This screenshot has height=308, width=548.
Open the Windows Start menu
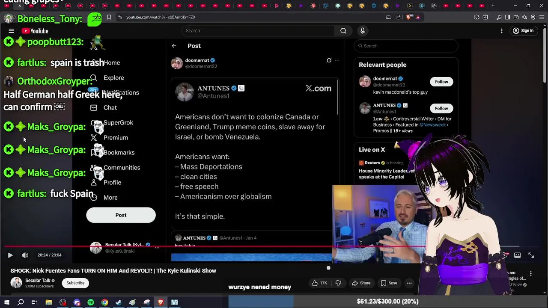(x=6, y=302)
